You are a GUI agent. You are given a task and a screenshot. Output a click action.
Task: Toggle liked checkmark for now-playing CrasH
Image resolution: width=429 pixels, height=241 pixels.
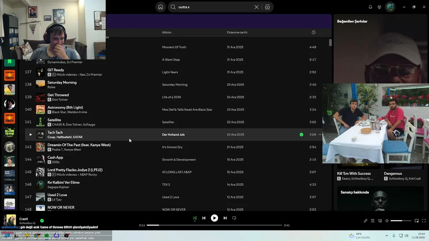tap(42, 221)
